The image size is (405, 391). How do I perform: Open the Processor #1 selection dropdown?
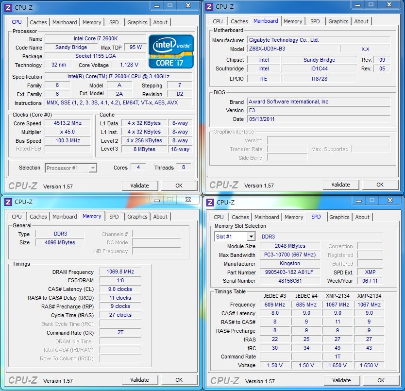92,168
